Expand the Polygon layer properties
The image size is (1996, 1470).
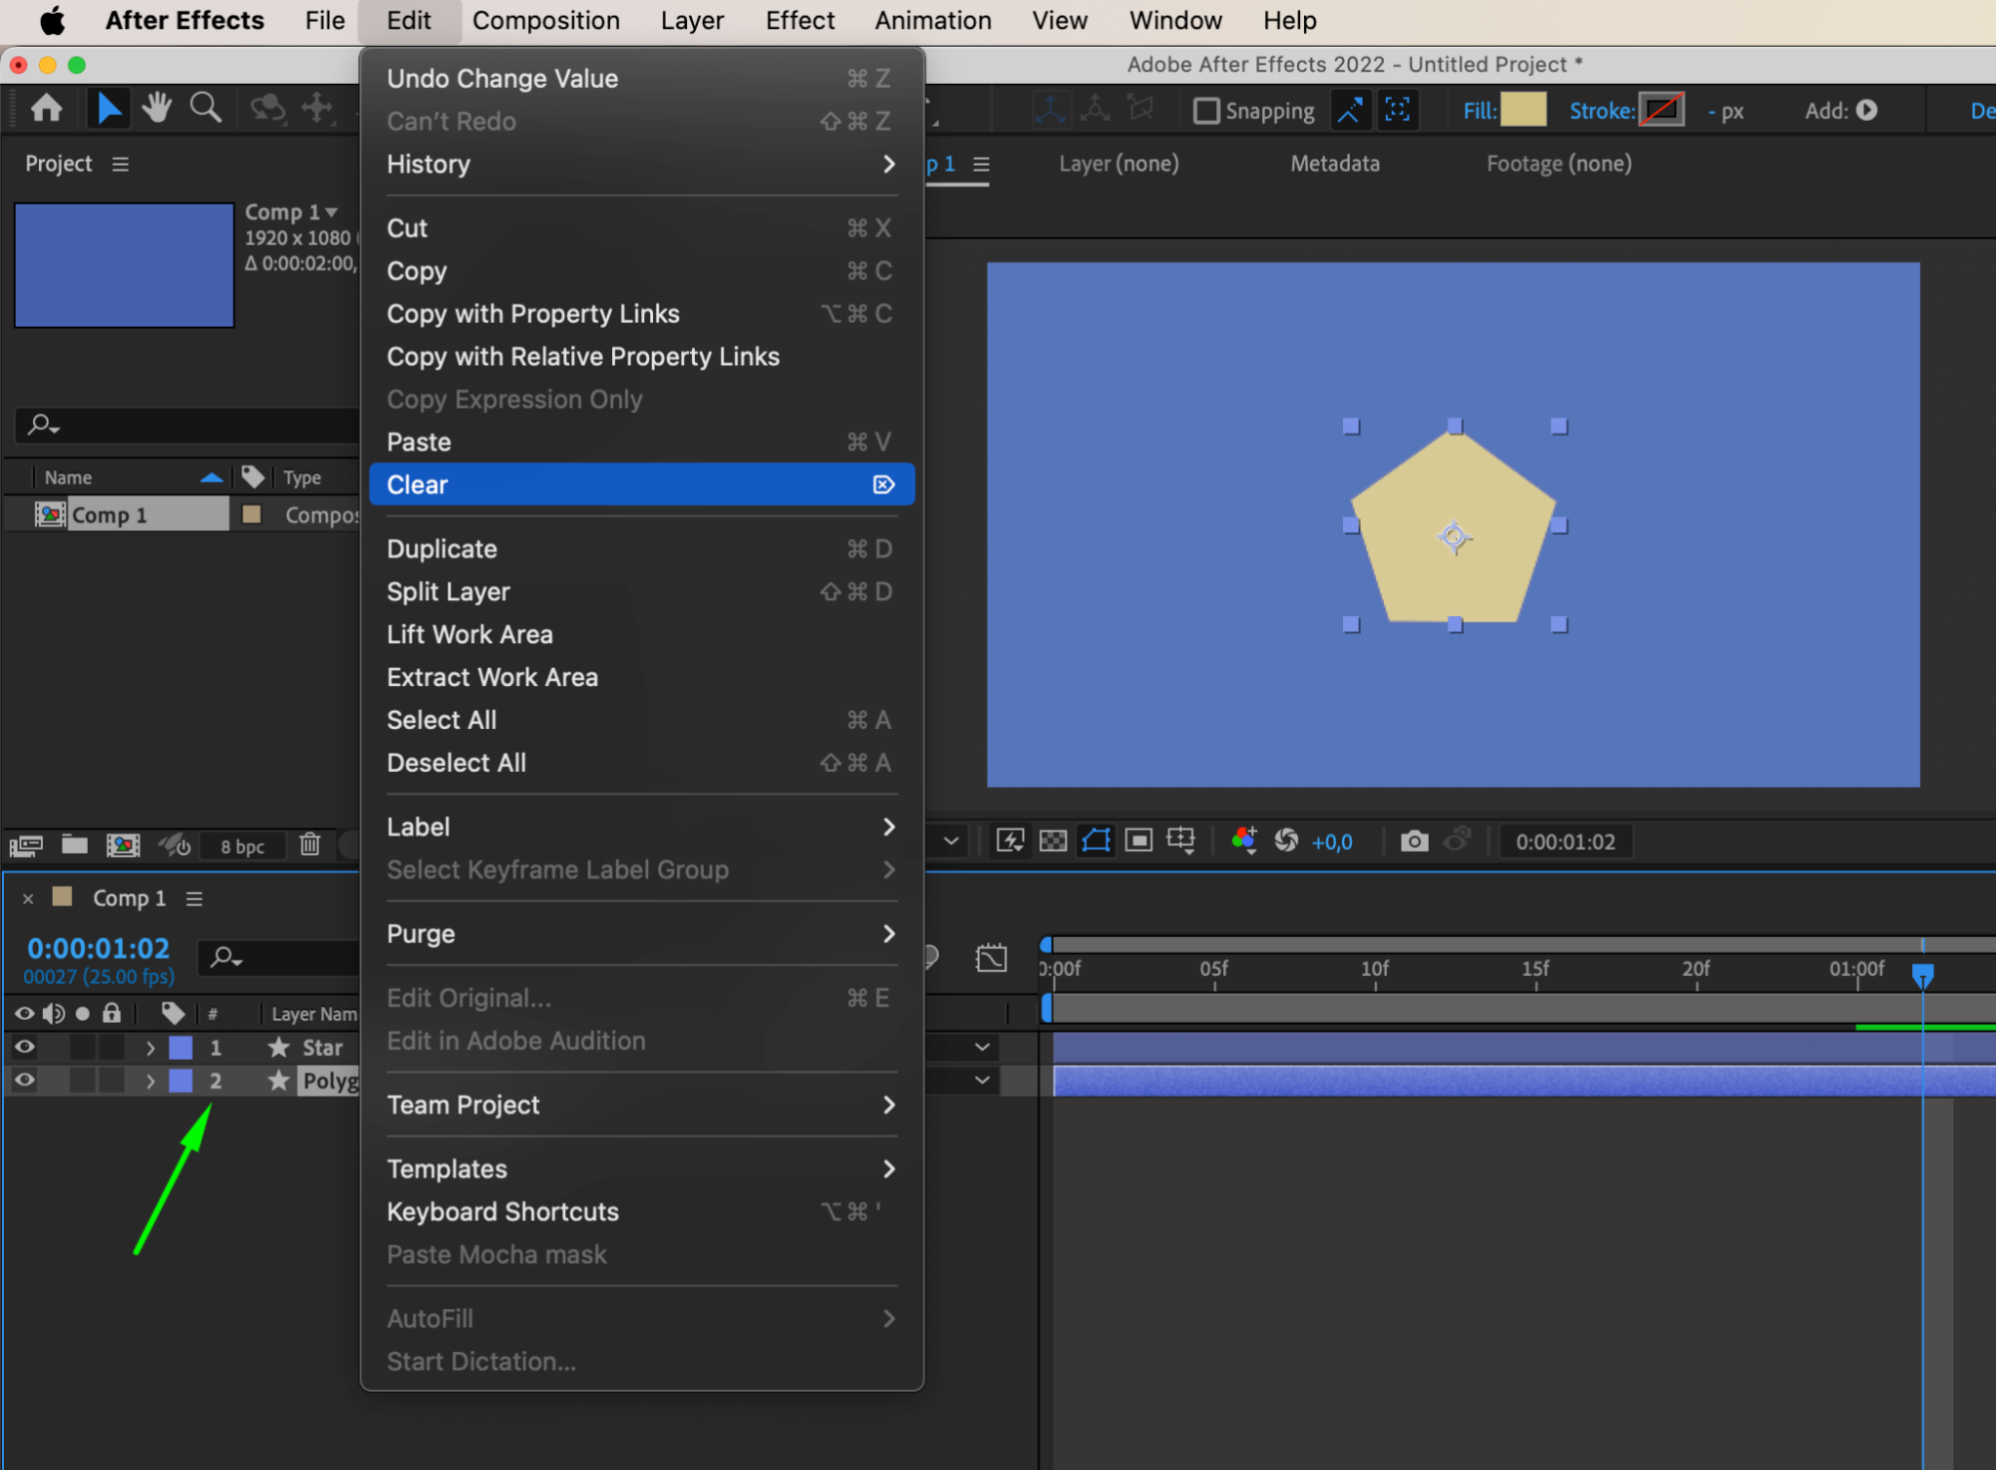tap(150, 1081)
